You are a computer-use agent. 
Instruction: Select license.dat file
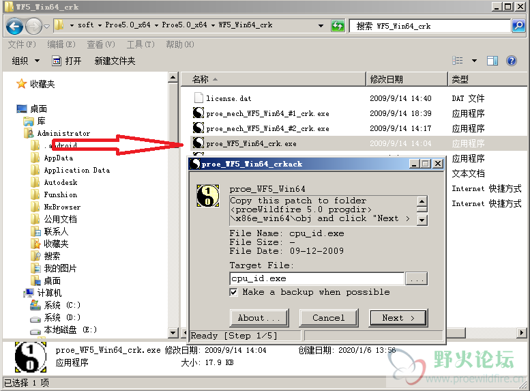[223, 98]
